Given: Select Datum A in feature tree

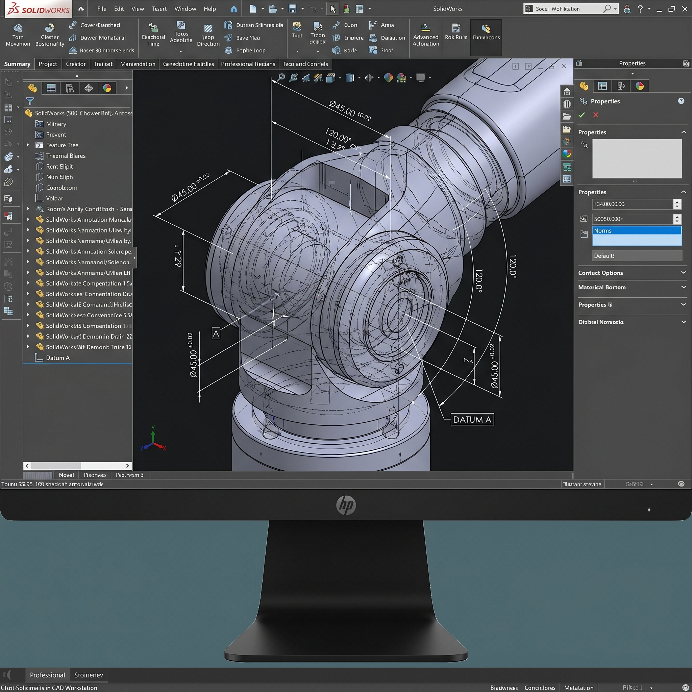Looking at the screenshot, I should [58, 358].
